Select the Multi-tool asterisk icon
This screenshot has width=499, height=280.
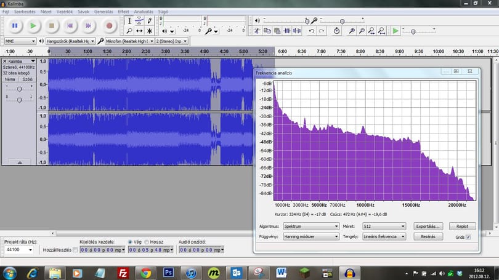(x=149, y=31)
